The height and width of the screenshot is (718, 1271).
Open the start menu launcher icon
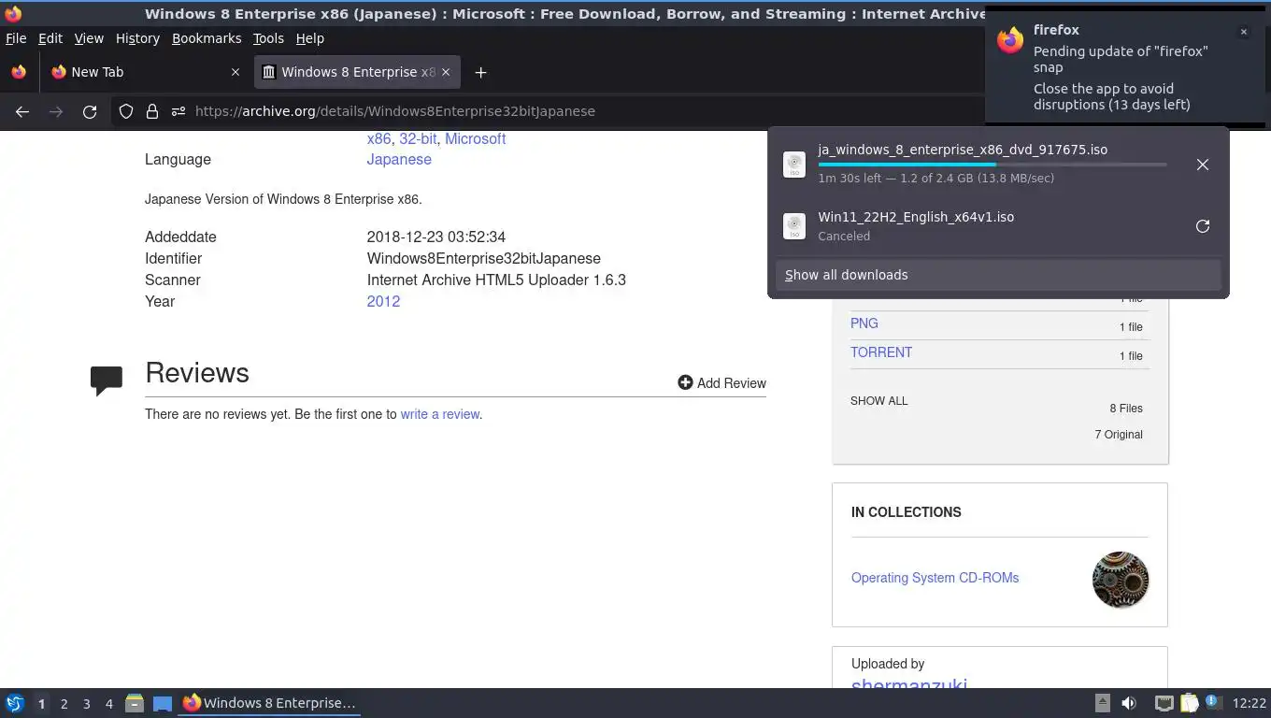tap(15, 703)
